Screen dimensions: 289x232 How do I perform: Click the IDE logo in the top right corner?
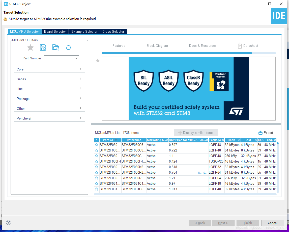coord(279,16)
